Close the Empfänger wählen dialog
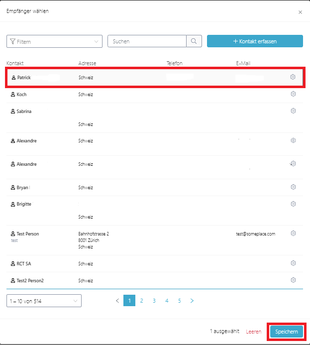The image size is (310, 345). [x=300, y=12]
